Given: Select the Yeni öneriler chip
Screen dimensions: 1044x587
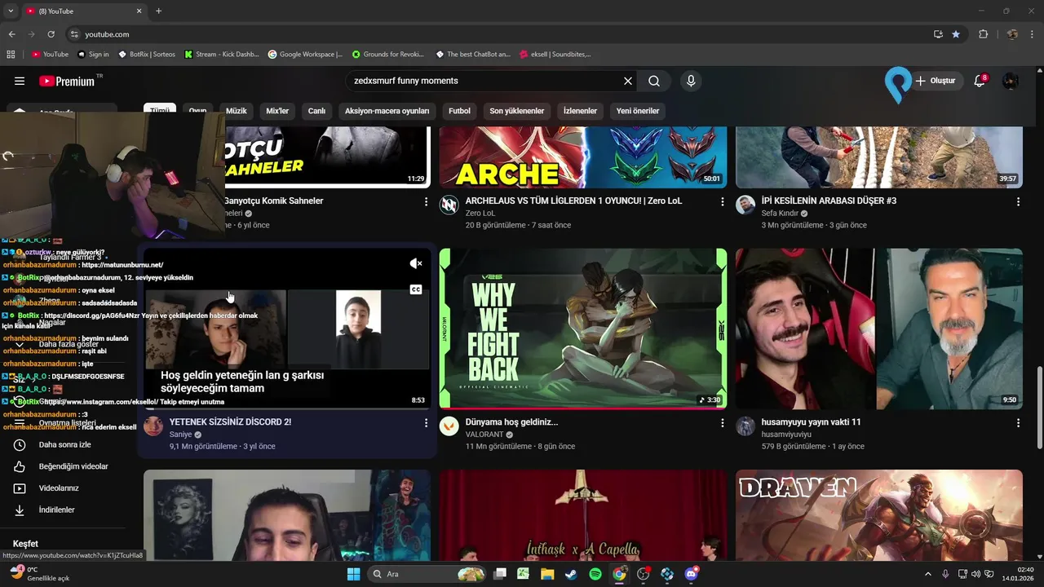Looking at the screenshot, I should pos(638,111).
